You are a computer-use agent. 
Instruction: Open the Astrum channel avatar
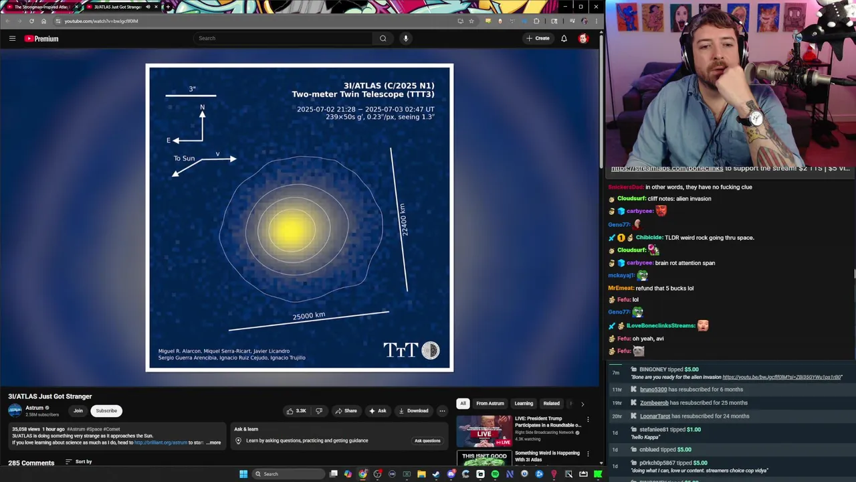(15, 410)
